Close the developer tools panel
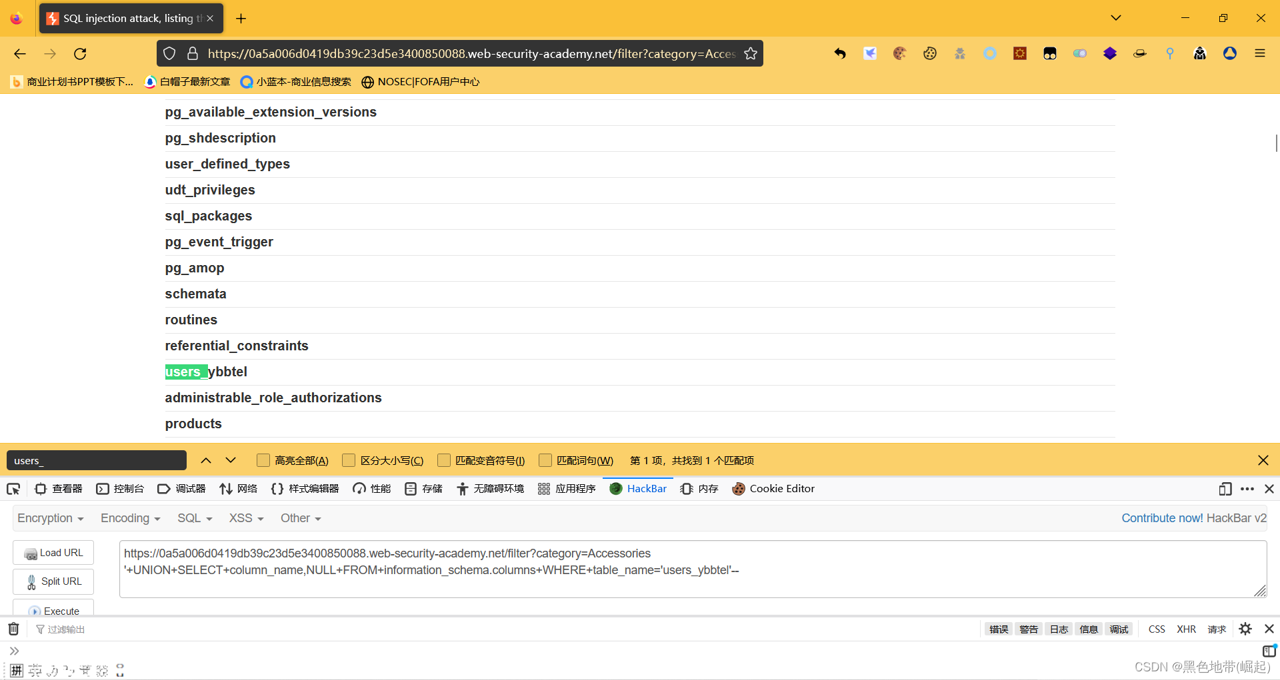1280x680 pixels. [x=1269, y=489]
